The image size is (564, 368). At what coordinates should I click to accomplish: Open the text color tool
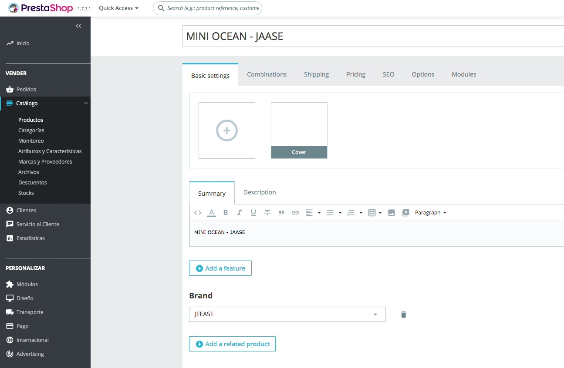(212, 213)
